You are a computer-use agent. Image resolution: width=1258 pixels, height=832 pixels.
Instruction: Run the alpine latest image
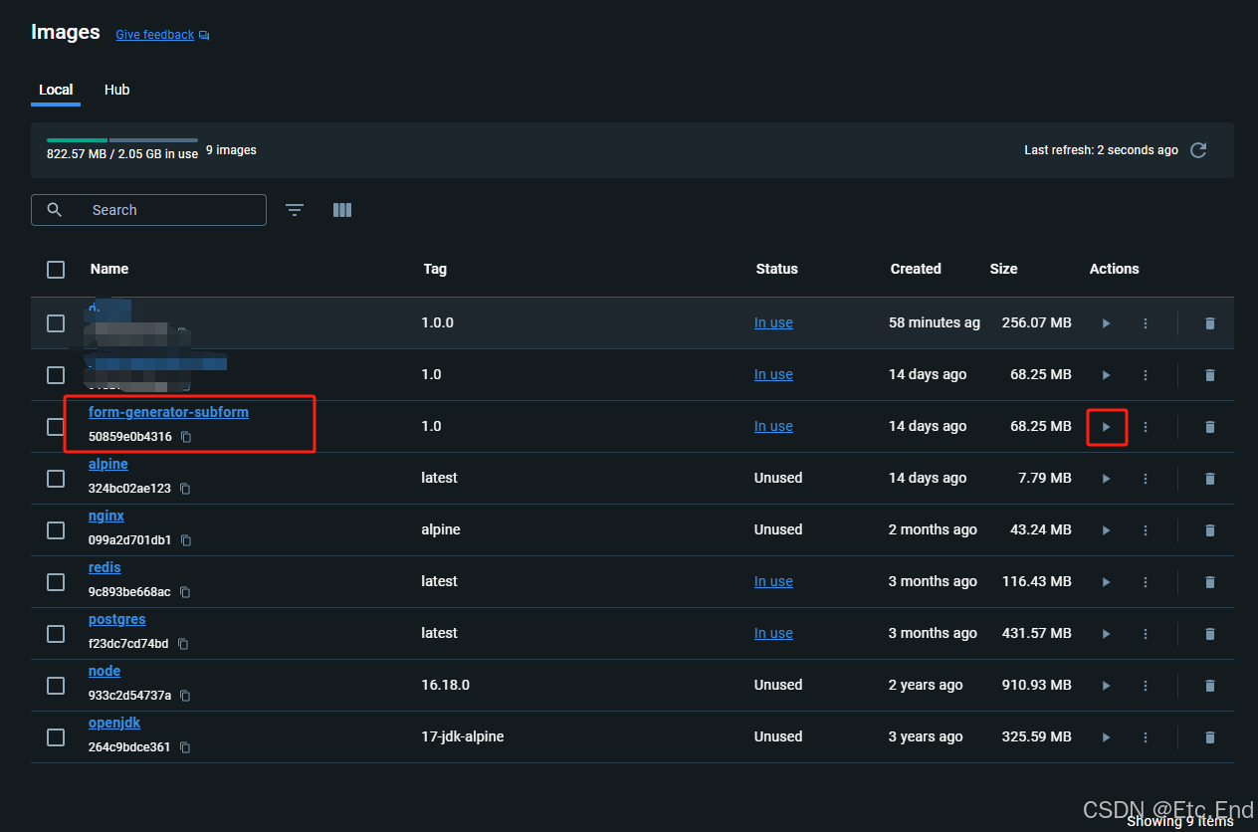1106,479
